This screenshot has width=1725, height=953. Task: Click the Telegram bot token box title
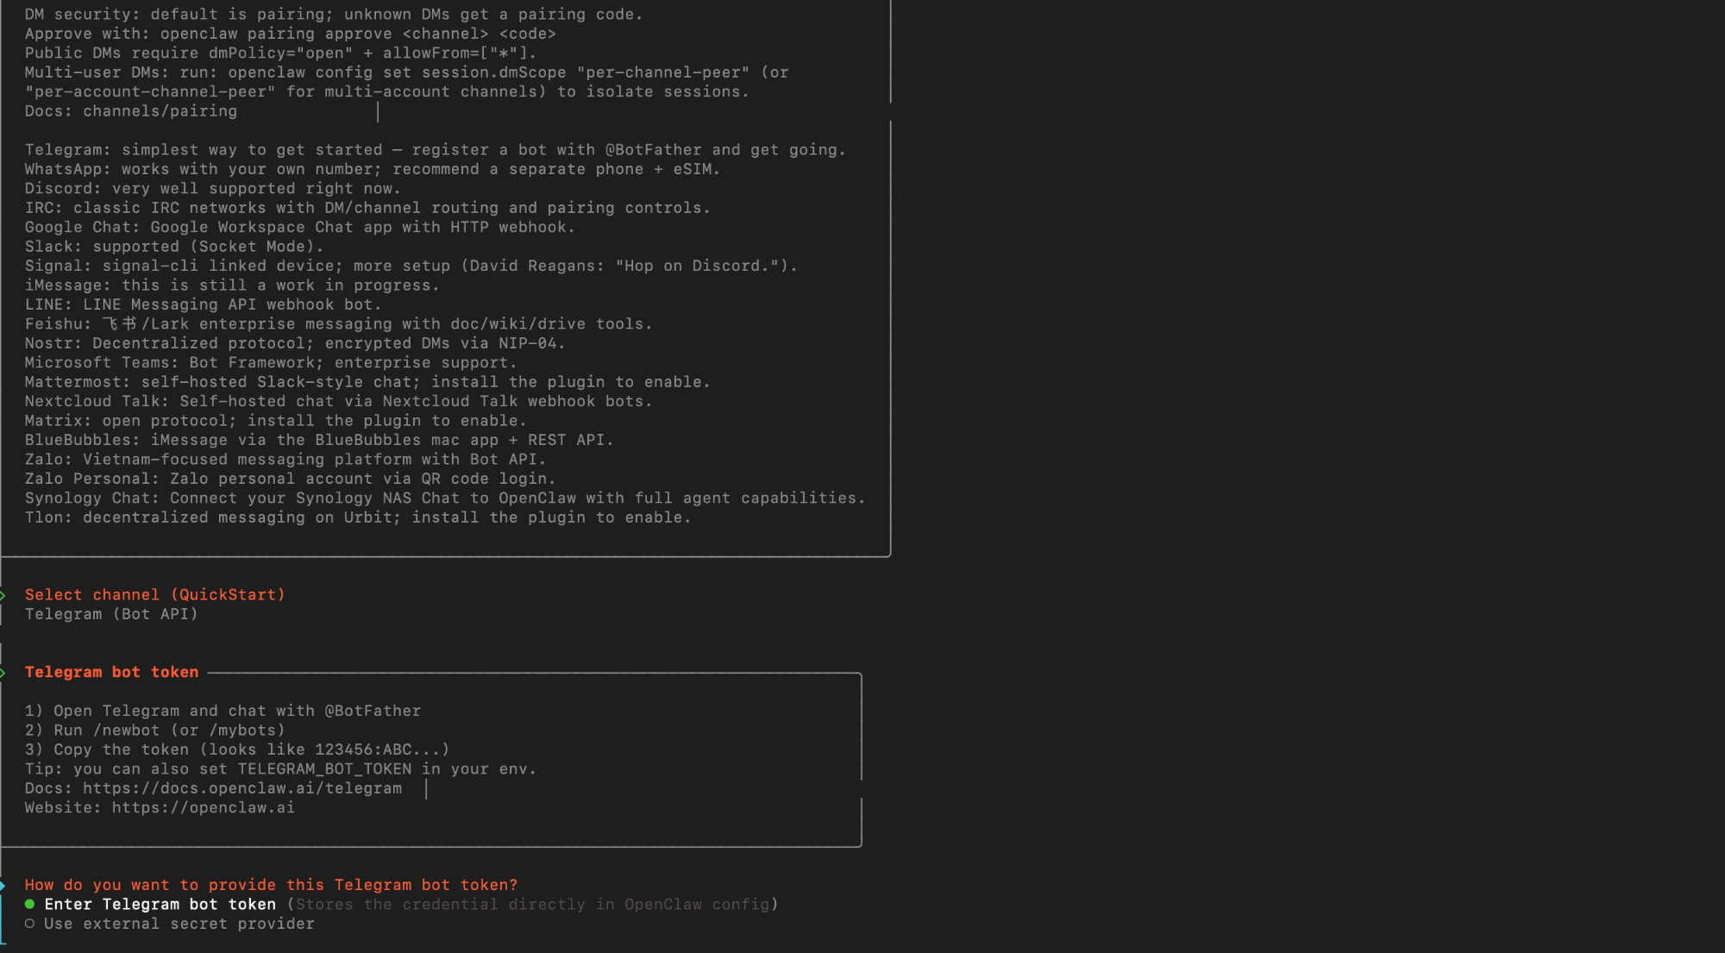(x=111, y=672)
